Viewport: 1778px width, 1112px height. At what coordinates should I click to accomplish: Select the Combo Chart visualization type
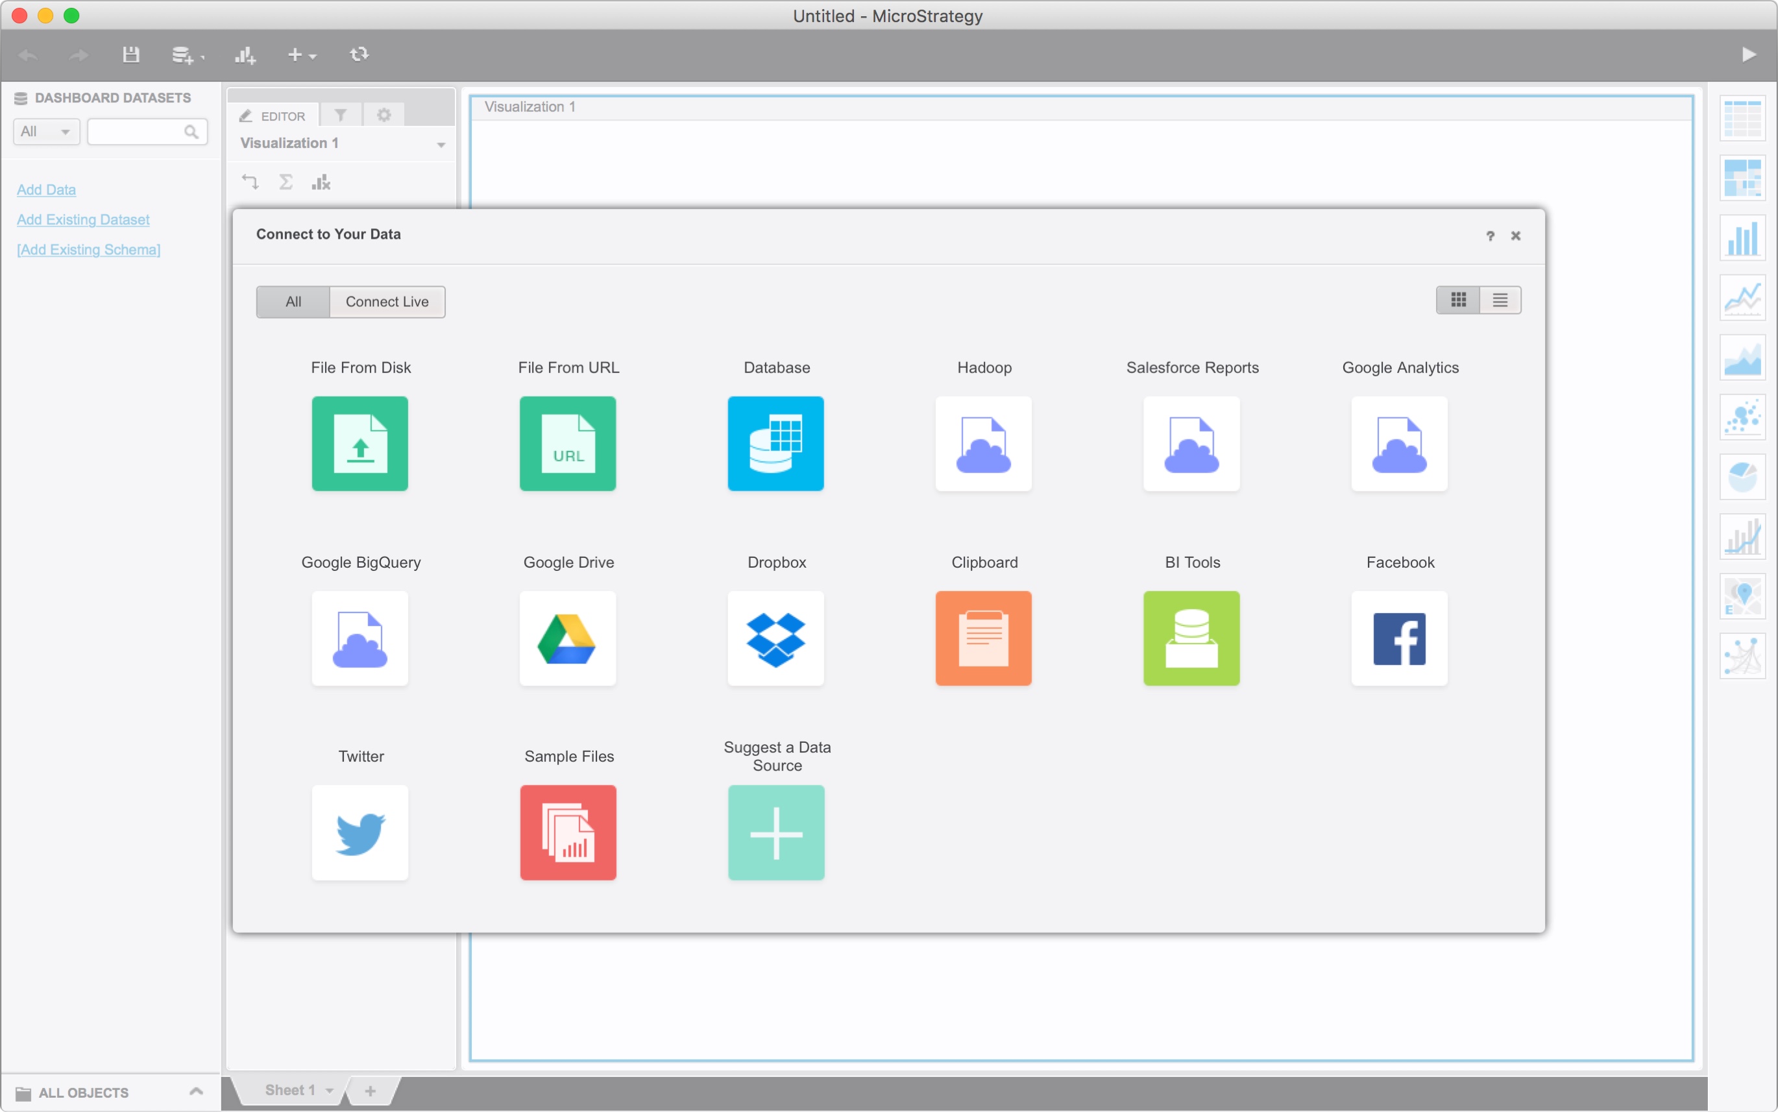[x=1742, y=536]
